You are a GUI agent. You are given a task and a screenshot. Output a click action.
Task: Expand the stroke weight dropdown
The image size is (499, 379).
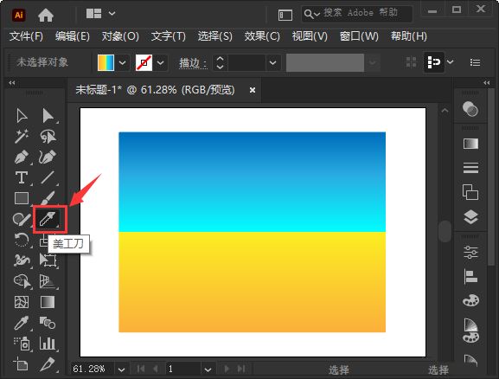[x=272, y=62]
